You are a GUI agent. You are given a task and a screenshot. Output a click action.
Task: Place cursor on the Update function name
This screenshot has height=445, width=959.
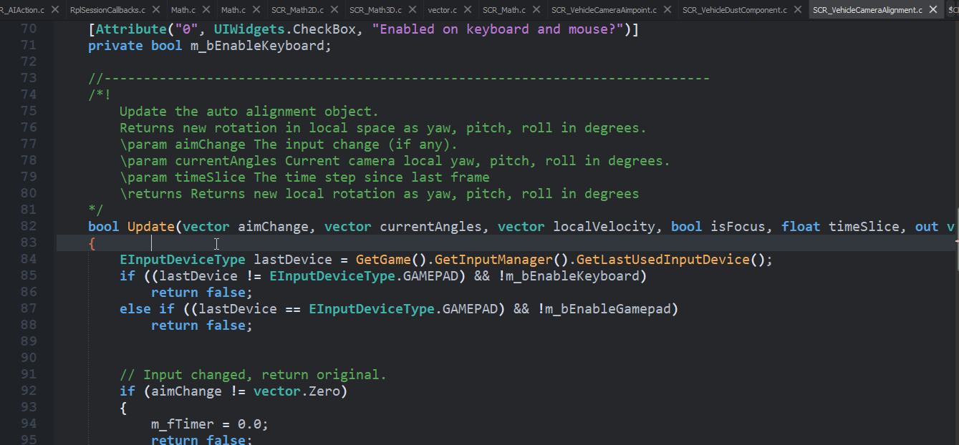pyautogui.click(x=150, y=227)
